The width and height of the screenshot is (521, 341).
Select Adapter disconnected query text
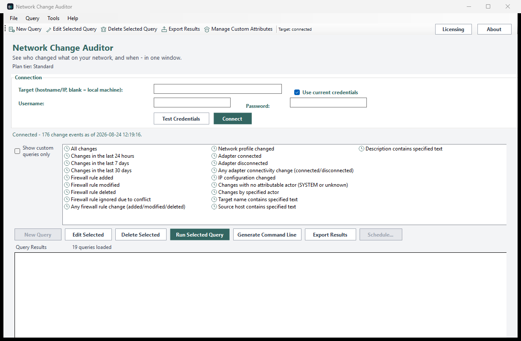coord(243,163)
